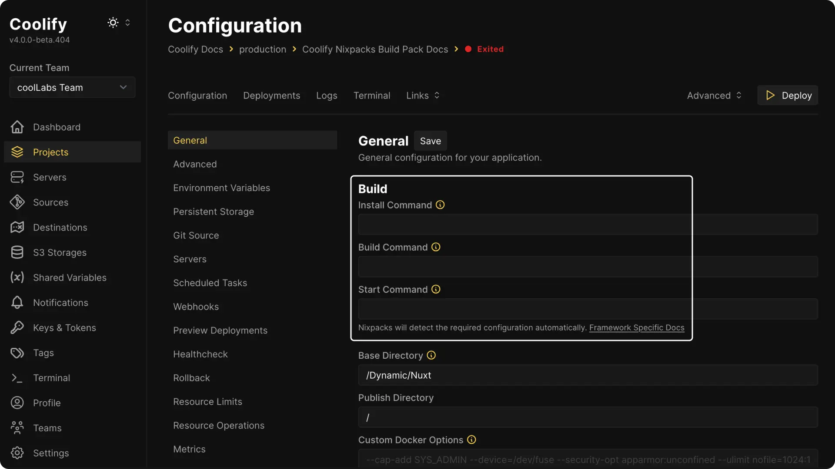Click the Keys & Tokens key icon
835x469 pixels.
[17, 327]
